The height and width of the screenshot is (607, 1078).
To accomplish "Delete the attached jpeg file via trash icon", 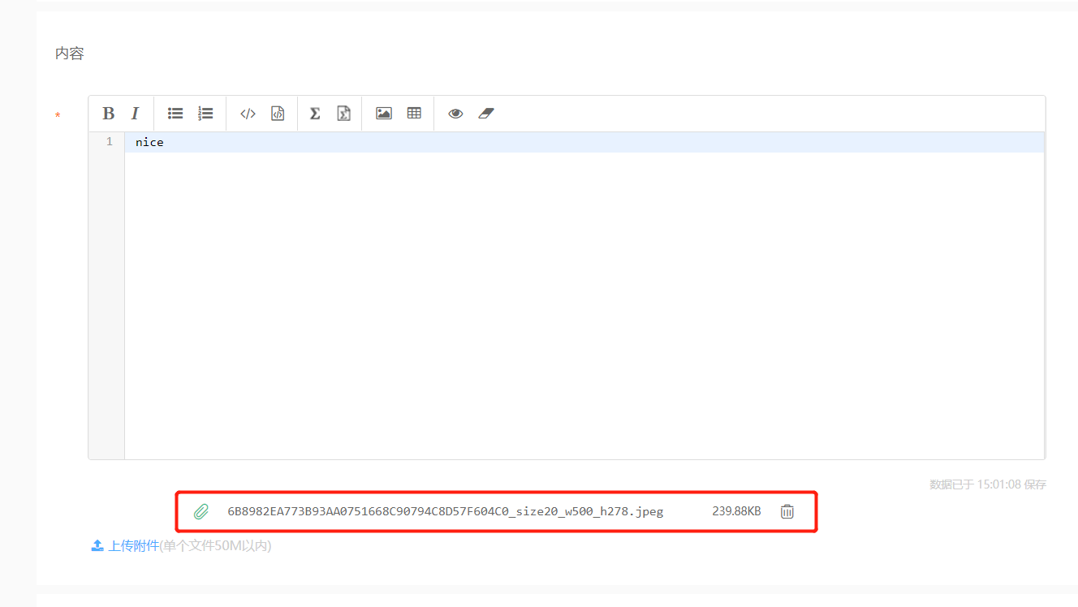I will click(787, 511).
